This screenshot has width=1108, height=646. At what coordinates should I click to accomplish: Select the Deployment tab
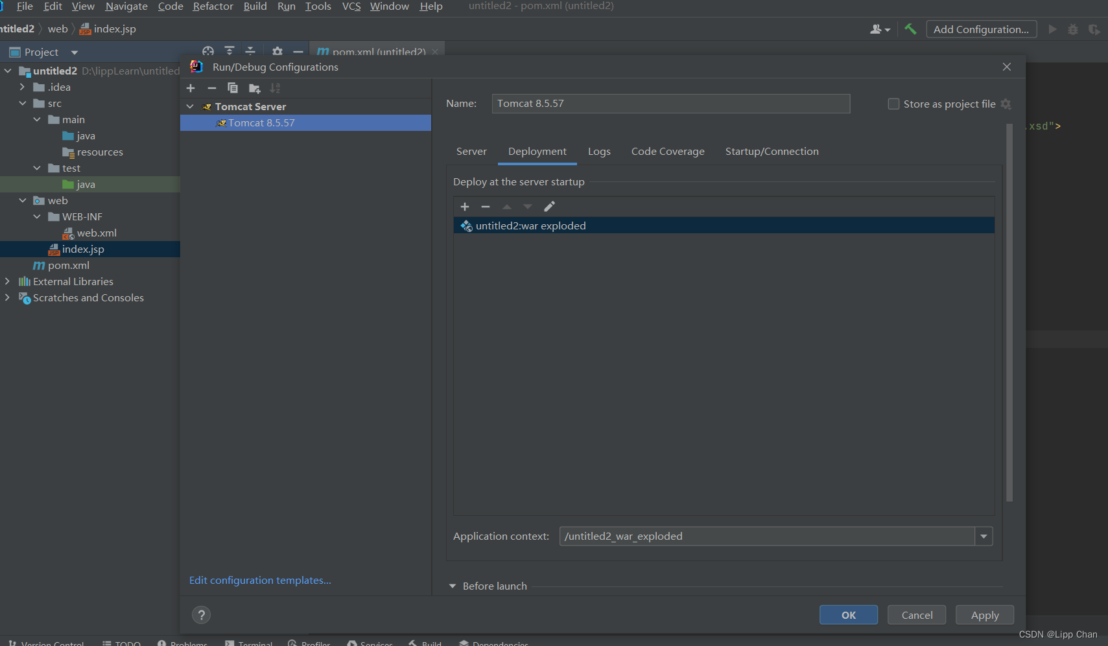(537, 152)
